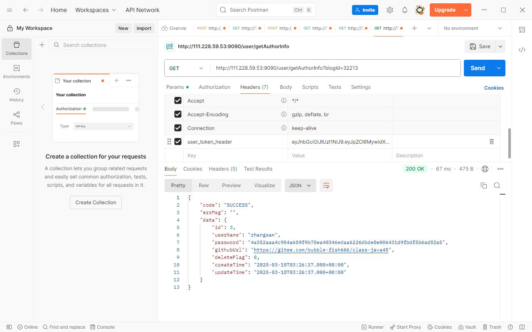Image resolution: width=532 pixels, height=332 pixels.
Task: Open the code snippet icon in the right sidebar
Action: [x=522, y=50]
